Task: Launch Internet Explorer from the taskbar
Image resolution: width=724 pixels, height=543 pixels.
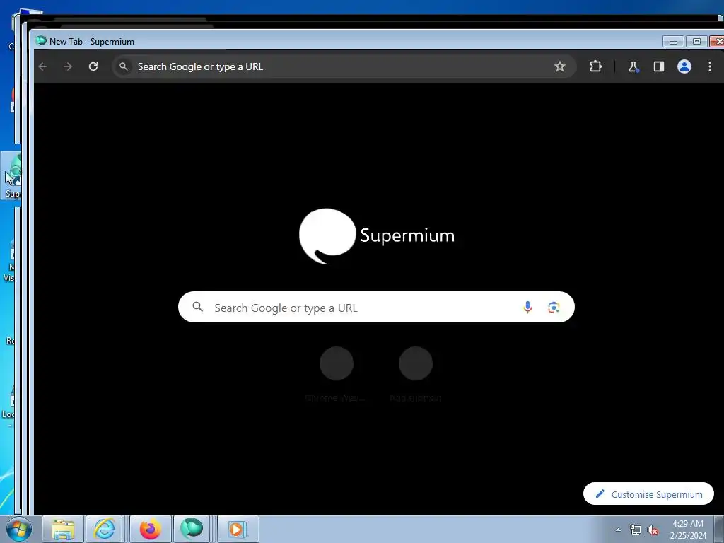Action: (105, 529)
